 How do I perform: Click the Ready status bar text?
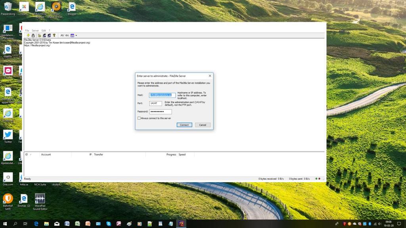coord(27,179)
